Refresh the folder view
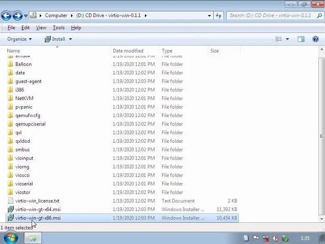The image size is (325, 244). (x=219, y=15)
